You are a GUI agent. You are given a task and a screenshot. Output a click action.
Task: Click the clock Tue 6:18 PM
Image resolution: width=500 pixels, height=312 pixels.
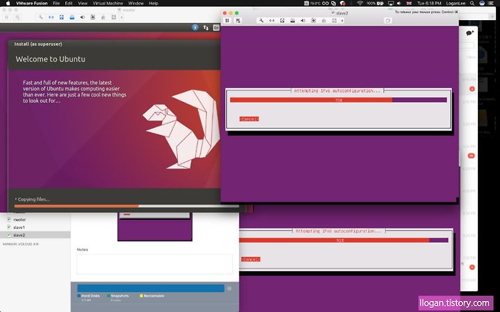click(429, 3)
